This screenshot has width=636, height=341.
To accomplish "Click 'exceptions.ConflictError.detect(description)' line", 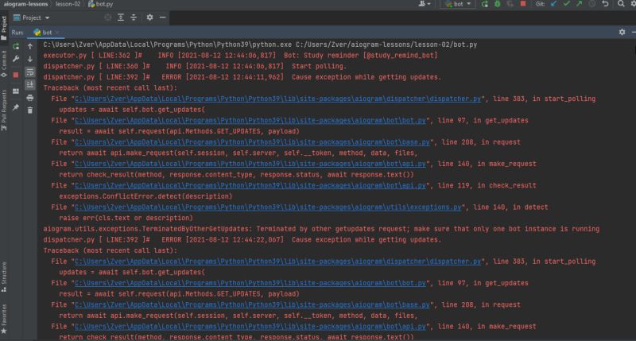I will click(x=145, y=196).
